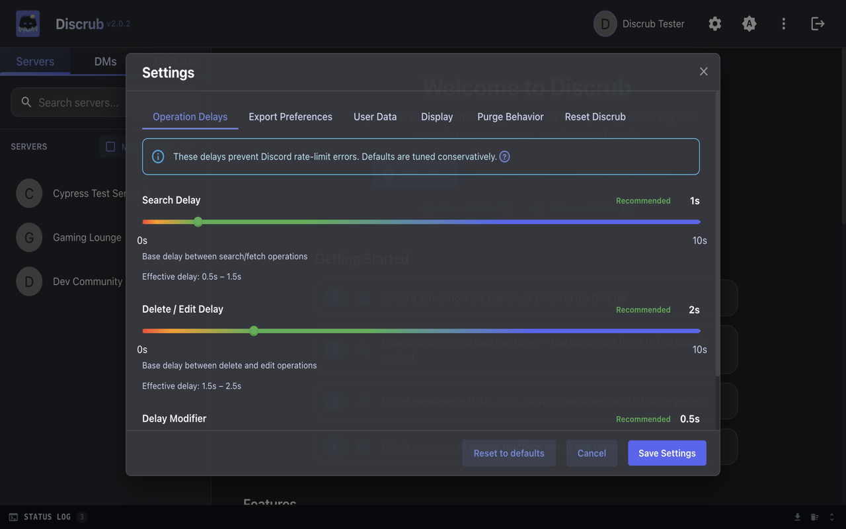Image resolution: width=846 pixels, height=529 pixels.
Task: Click the Discrub Tester username
Action: pyautogui.click(x=654, y=24)
